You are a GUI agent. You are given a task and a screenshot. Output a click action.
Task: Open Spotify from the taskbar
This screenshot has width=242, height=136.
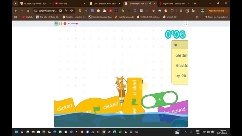(120, 132)
